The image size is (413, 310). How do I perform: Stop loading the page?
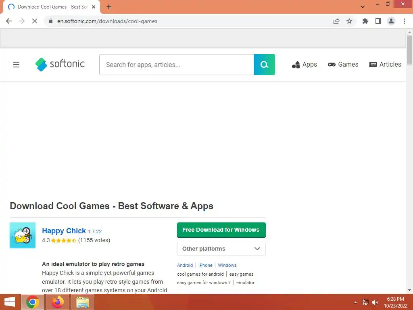(x=35, y=21)
